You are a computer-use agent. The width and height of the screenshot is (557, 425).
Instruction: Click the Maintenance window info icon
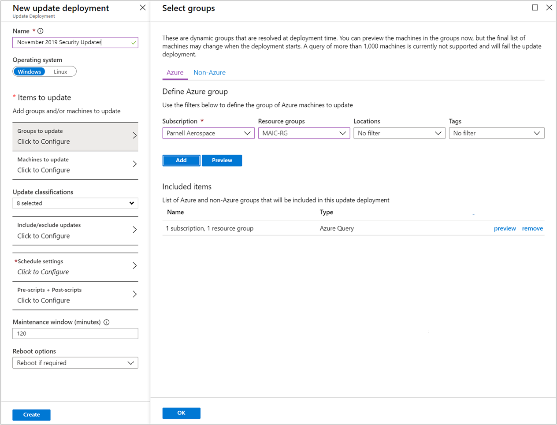click(107, 322)
